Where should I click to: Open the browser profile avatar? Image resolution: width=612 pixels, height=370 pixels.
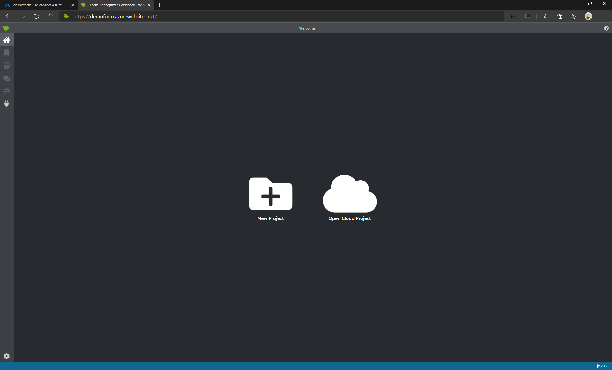[x=588, y=16]
